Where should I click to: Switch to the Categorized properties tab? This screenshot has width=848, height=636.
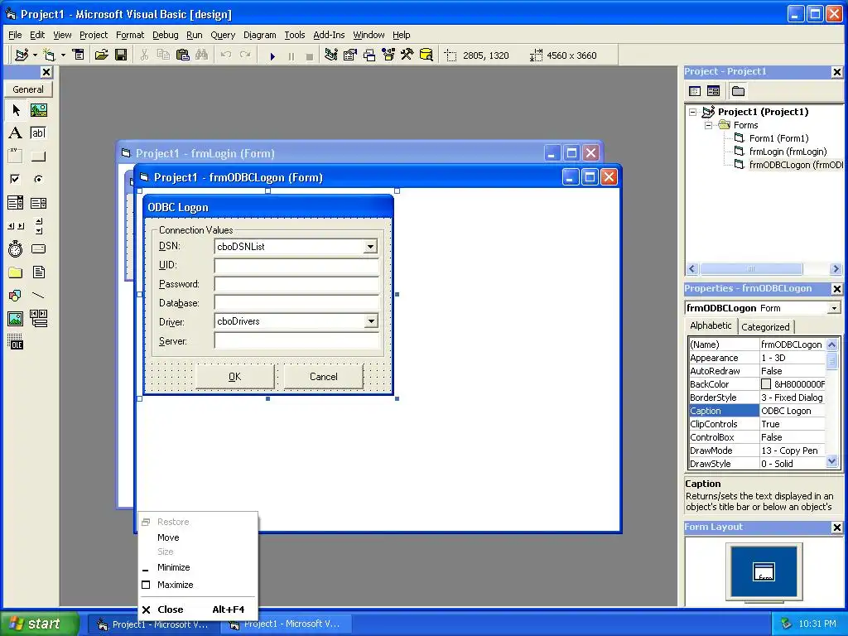(765, 326)
